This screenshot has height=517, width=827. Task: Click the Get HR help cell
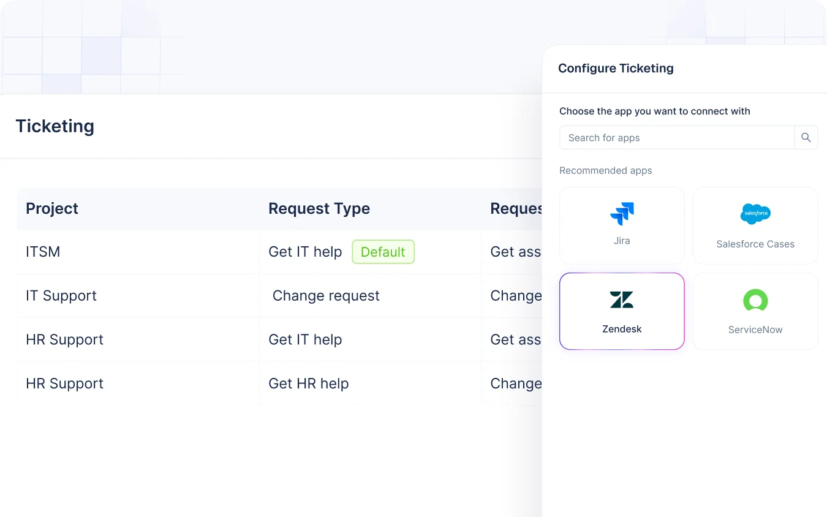pyautogui.click(x=309, y=383)
